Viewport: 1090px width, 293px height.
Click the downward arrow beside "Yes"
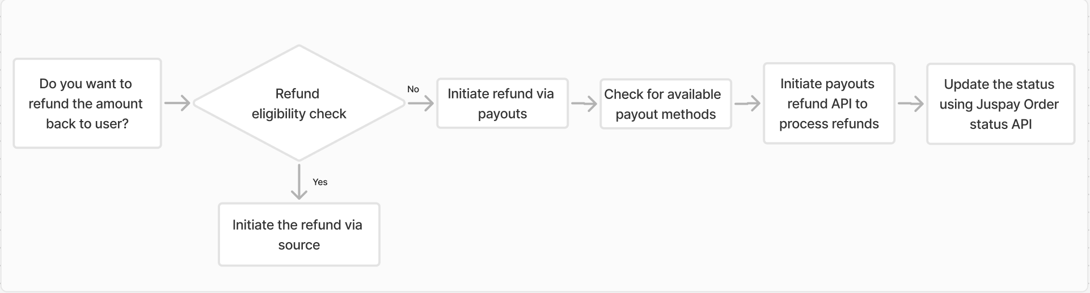click(299, 182)
